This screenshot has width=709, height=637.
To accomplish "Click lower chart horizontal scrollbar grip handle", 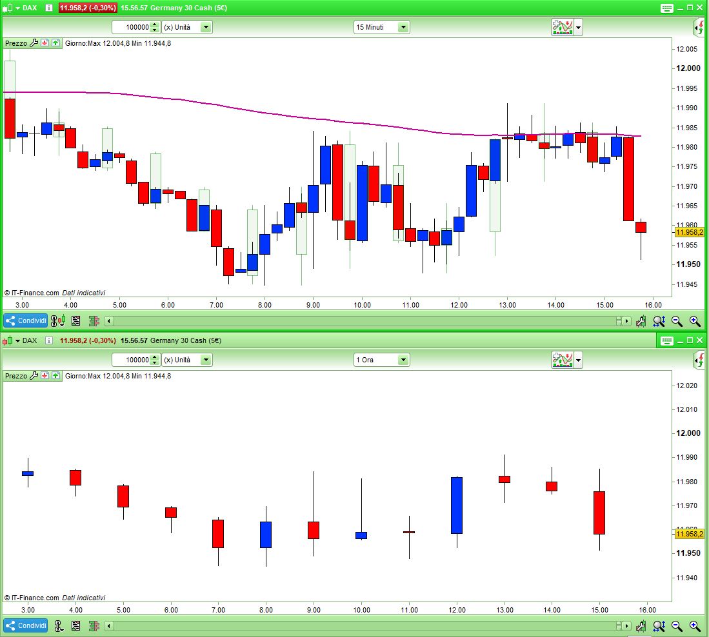I will pyautogui.click(x=619, y=626).
